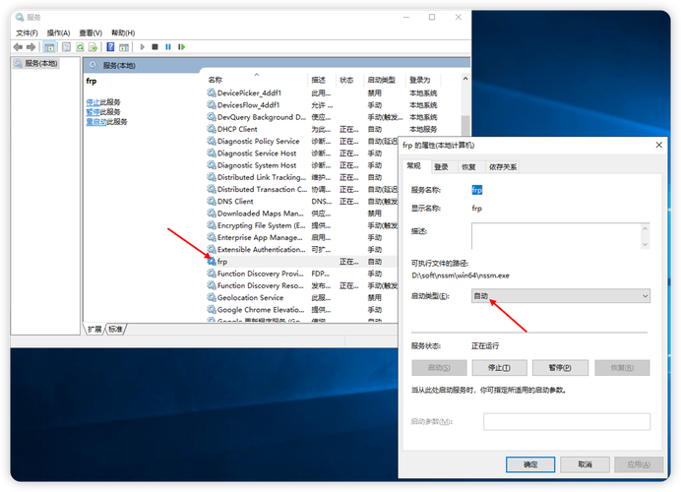Viewport: 681px width, 492px height.
Task: Click the 确定 button
Action: click(531, 463)
